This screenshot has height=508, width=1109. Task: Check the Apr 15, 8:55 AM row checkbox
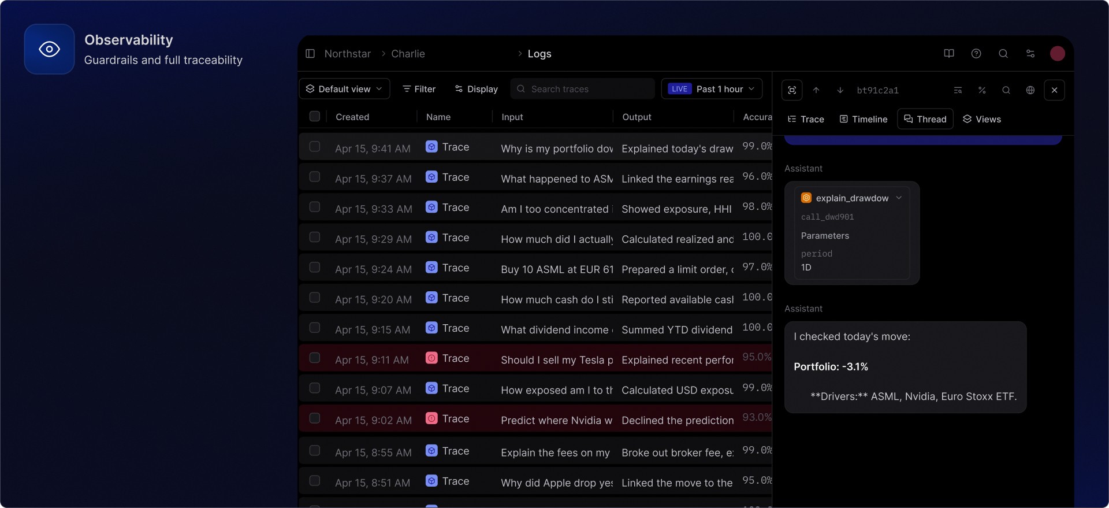(315, 451)
